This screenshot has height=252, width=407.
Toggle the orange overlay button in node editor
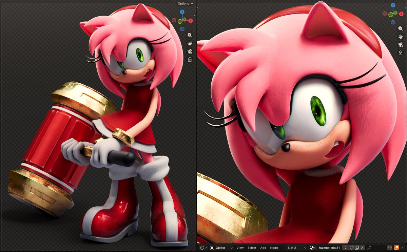(396, 248)
